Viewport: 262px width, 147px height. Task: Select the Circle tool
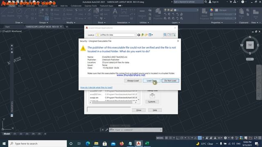(x=19, y=13)
